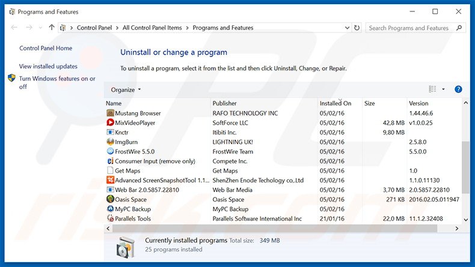475x267 pixels.
Task: Go up one folder level arrow
Action: click(x=52, y=28)
